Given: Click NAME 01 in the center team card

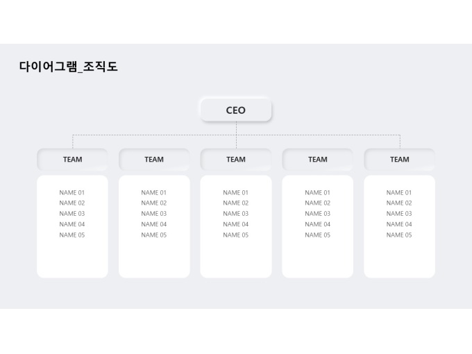Looking at the screenshot, I should pos(236,193).
